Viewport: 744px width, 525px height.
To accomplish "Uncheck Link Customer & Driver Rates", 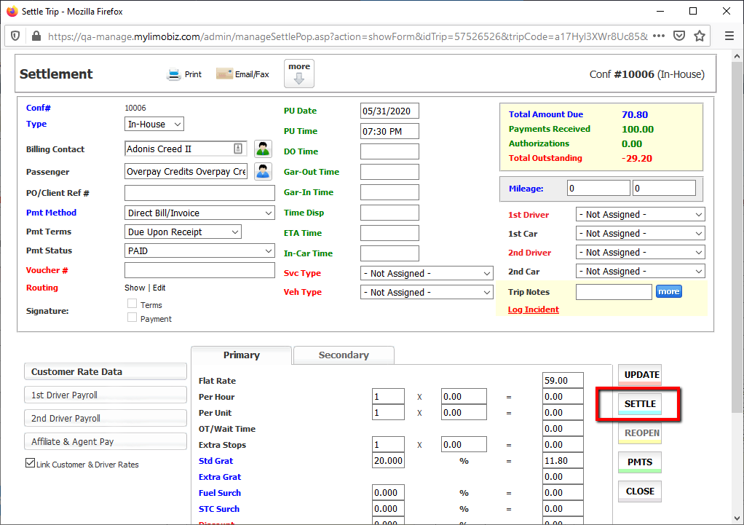I will pyautogui.click(x=30, y=463).
